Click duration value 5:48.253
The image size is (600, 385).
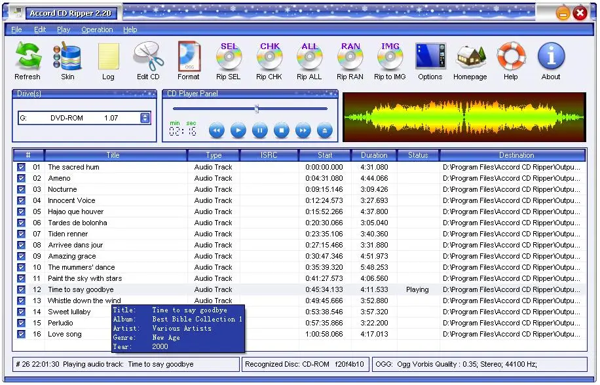[x=374, y=267]
